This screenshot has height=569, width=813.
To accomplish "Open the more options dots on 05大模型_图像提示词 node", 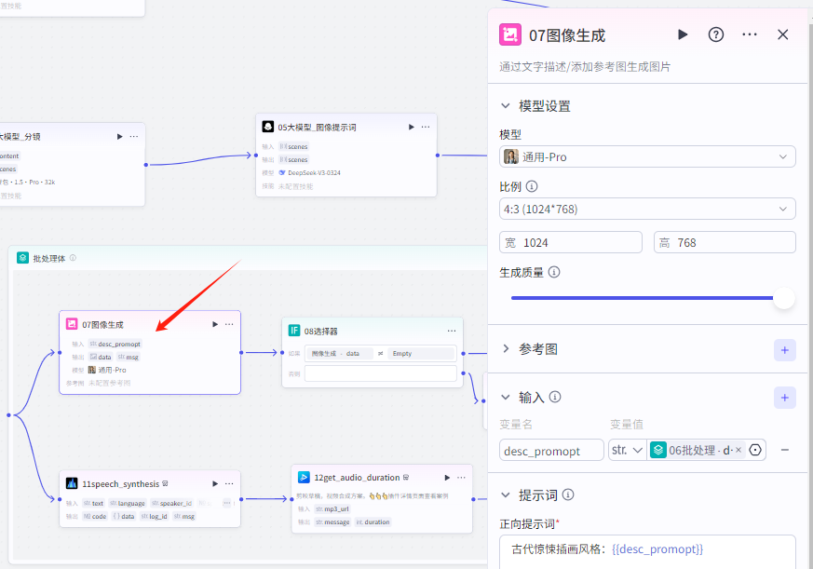I will (425, 126).
